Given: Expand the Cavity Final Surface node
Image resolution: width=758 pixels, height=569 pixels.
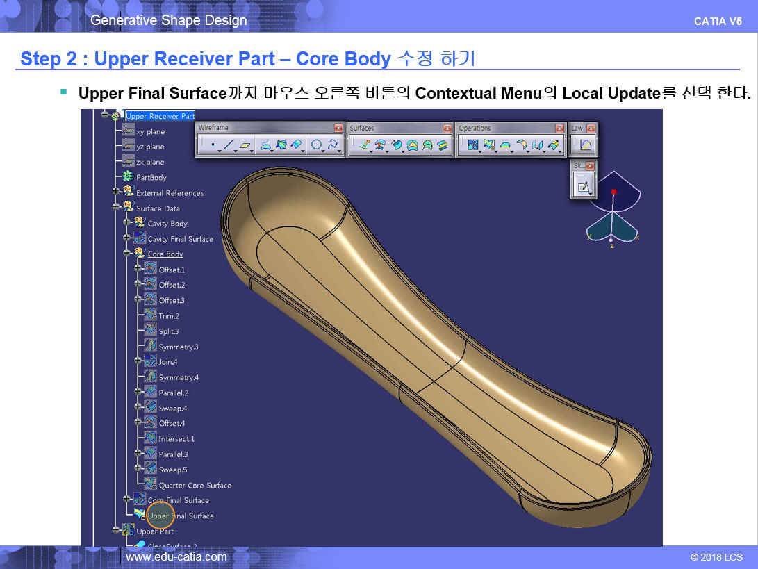Looking at the screenshot, I should coord(127,238).
